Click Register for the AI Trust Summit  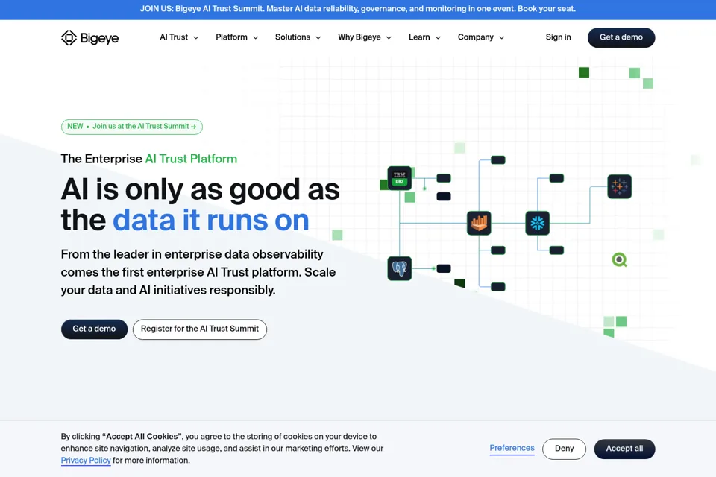click(200, 329)
